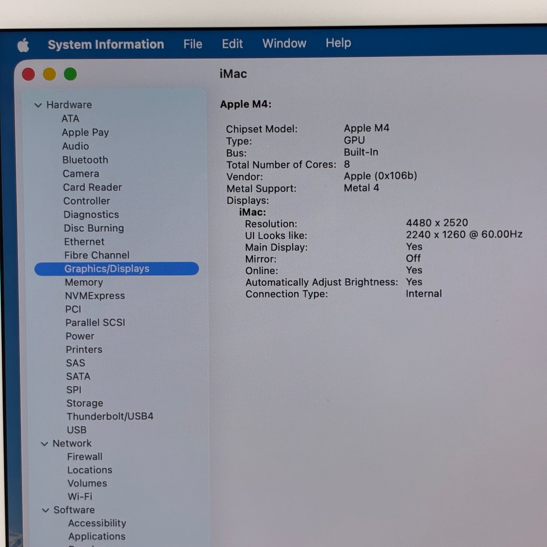Select SATA in the sidebar
The image size is (547, 547).
click(78, 376)
